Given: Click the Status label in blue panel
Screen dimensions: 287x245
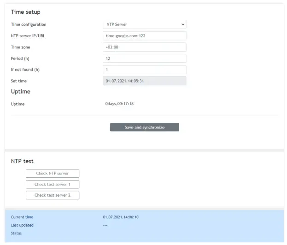Looking at the screenshot, I should [x=16, y=233].
